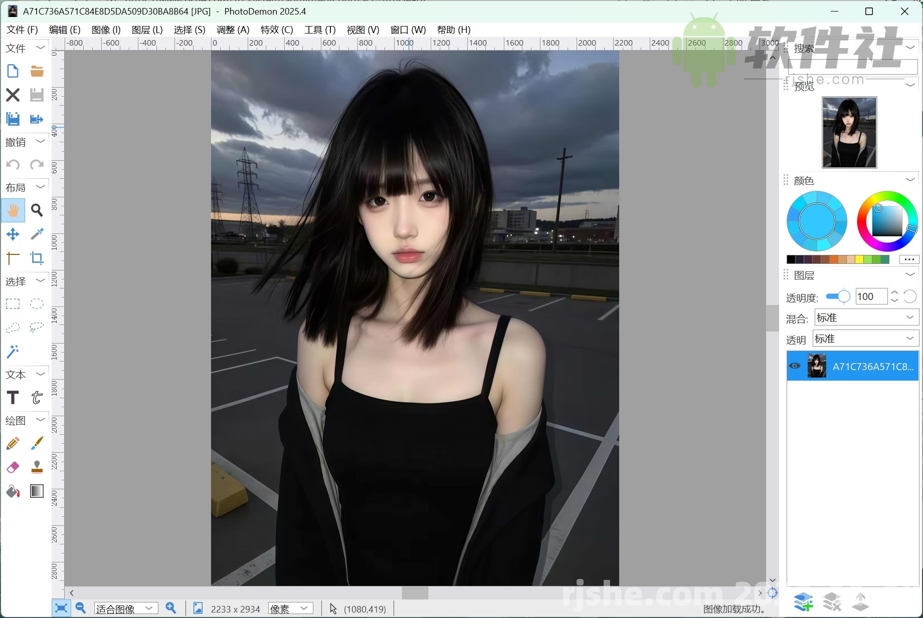Viewport: 923px width, 618px height.
Task: Select the Eraser tool
Action: point(13,467)
